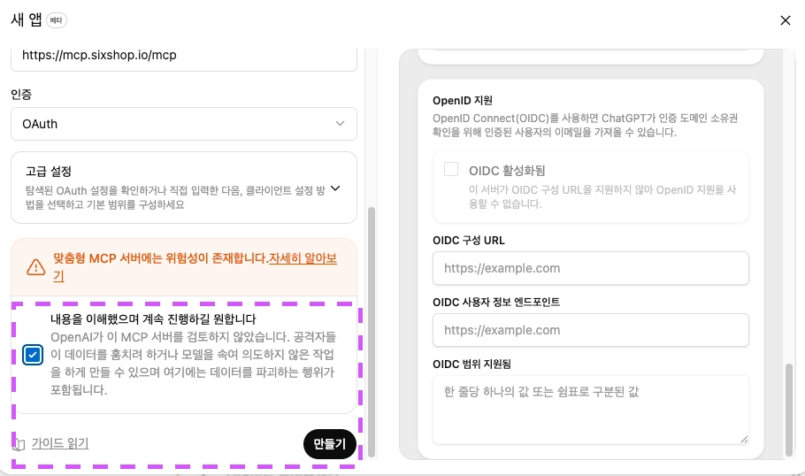Click the 베타 badge next to 새 앱
Viewport: 805px width, 476px height.
tap(57, 20)
